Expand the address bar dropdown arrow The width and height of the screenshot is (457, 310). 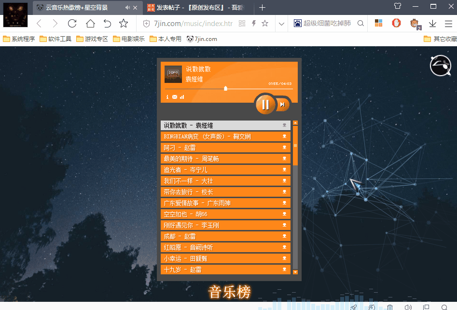coord(281,24)
